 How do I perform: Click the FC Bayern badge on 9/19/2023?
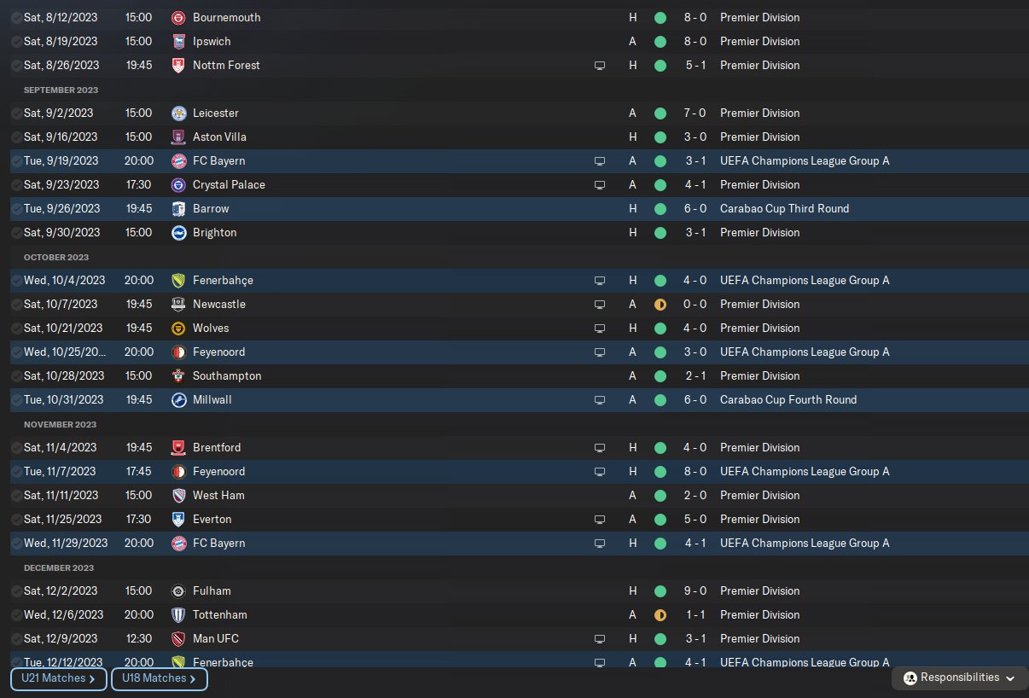tap(178, 160)
